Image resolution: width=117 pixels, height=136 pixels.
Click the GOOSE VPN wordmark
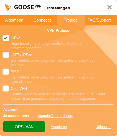tap(28, 7)
